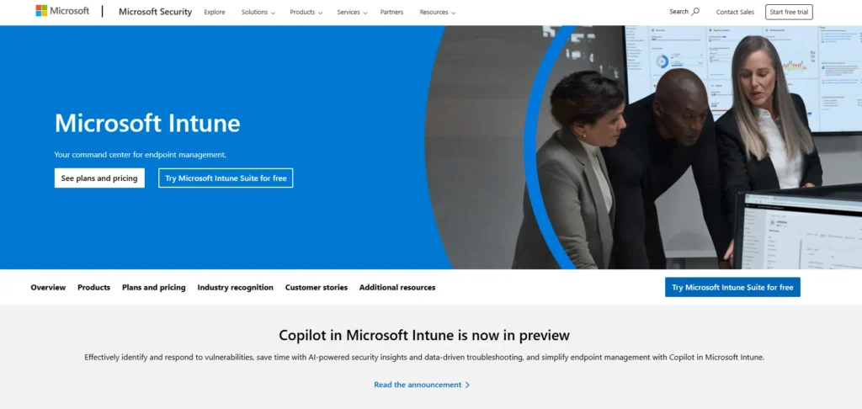Click the Start free trial button
This screenshot has height=409, width=862.
coord(789,12)
